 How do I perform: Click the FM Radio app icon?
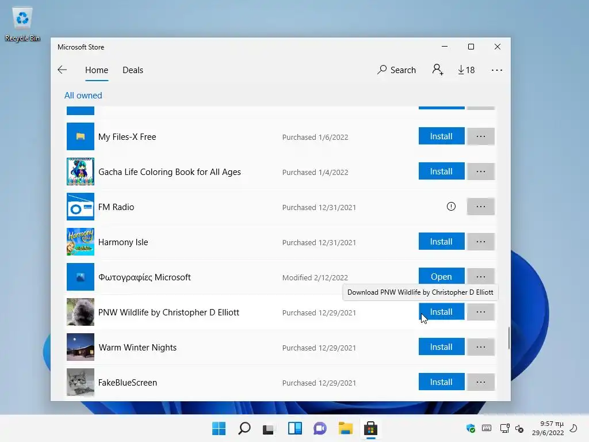[81, 207]
